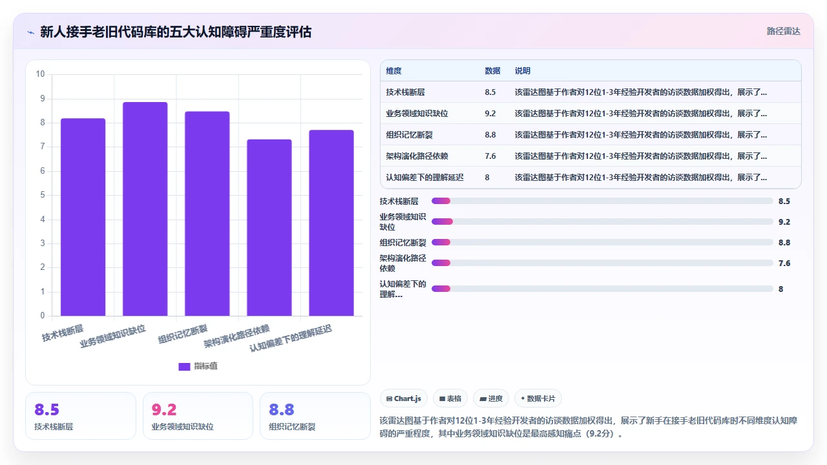The width and height of the screenshot is (827, 465).
Task: Select the 组织记忆断裂 cell in the table
Action: pyautogui.click(x=409, y=135)
